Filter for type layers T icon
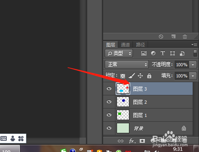 [x=163, y=53]
